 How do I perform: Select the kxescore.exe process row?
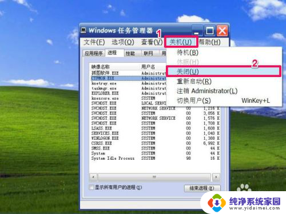point(128,98)
